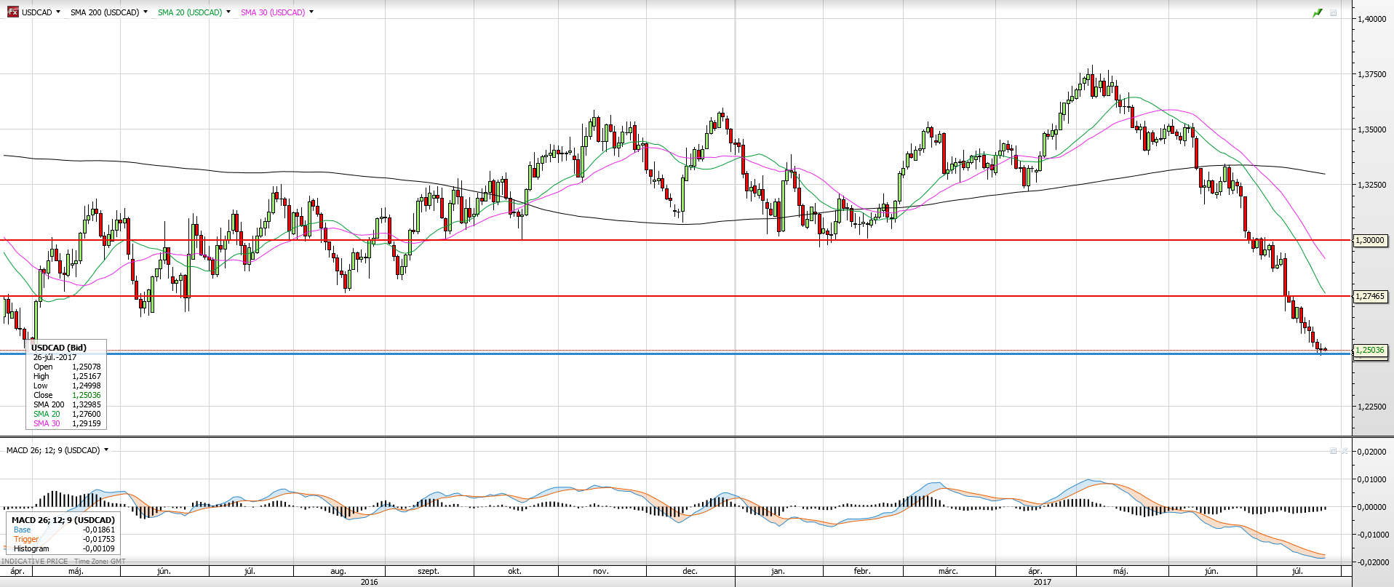Click the Open 1,25078 value
The width and height of the screenshot is (1394, 587).
[x=87, y=367]
